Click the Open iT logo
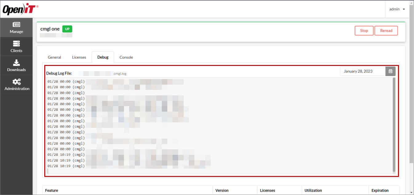 pyautogui.click(x=20, y=9)
